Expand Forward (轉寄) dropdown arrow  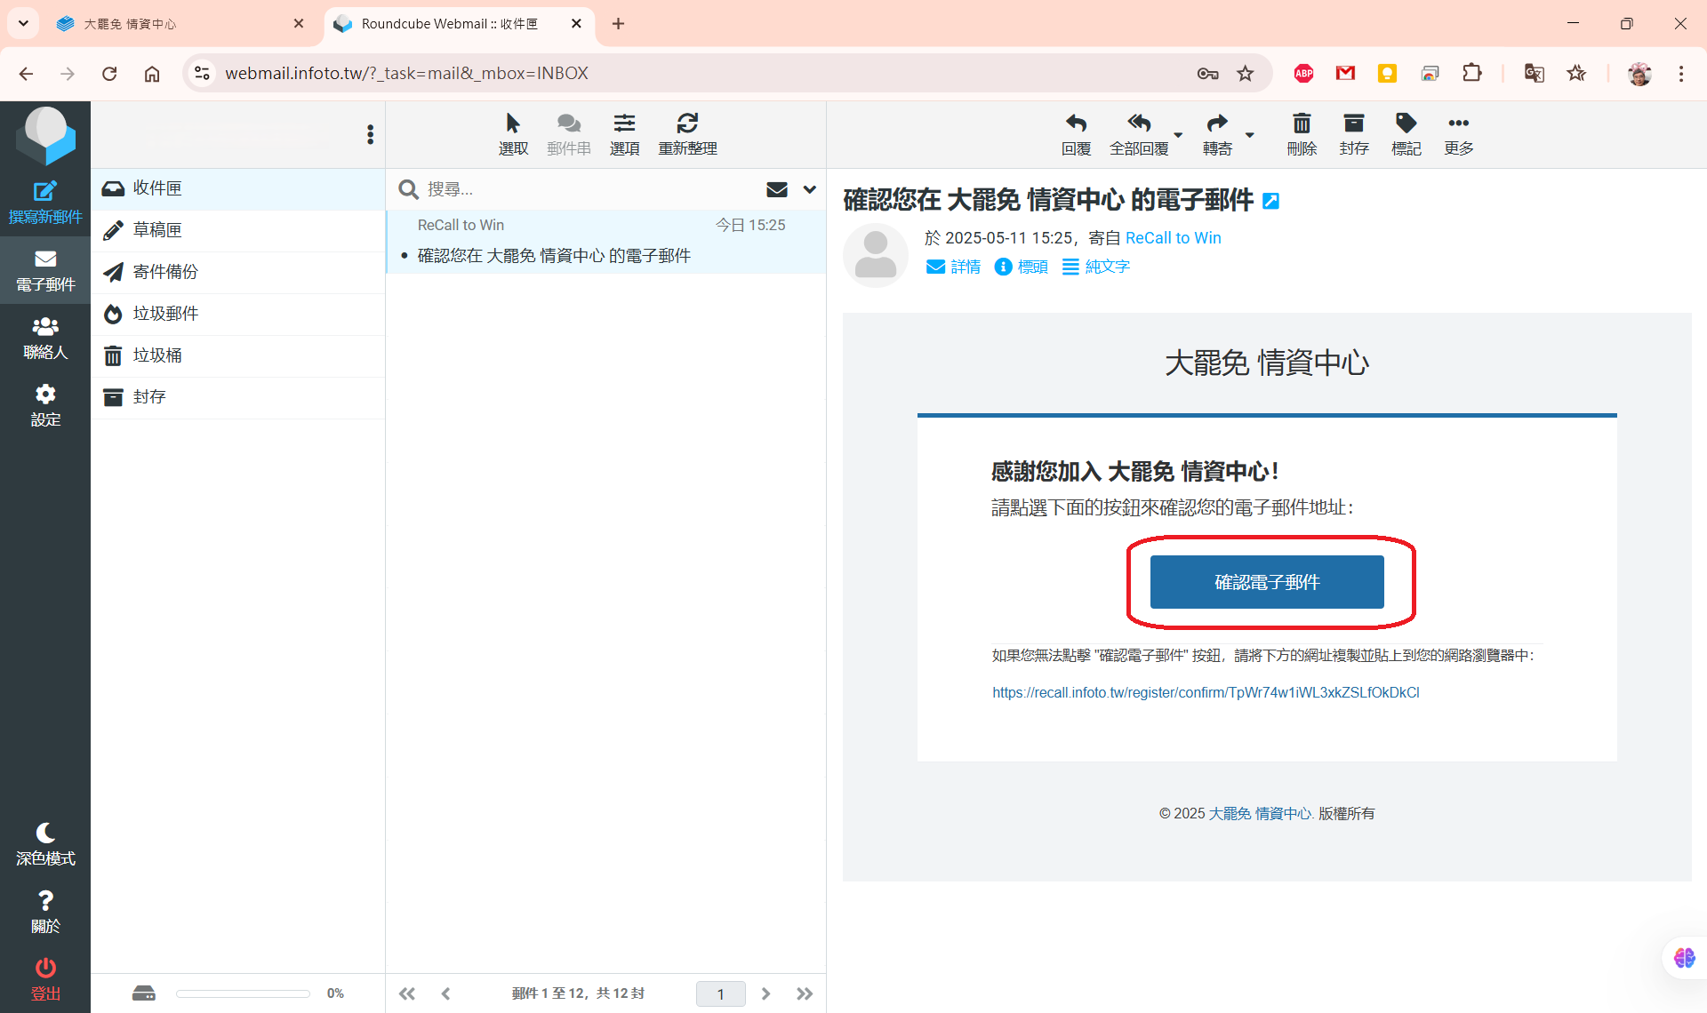coord(1249,135)
